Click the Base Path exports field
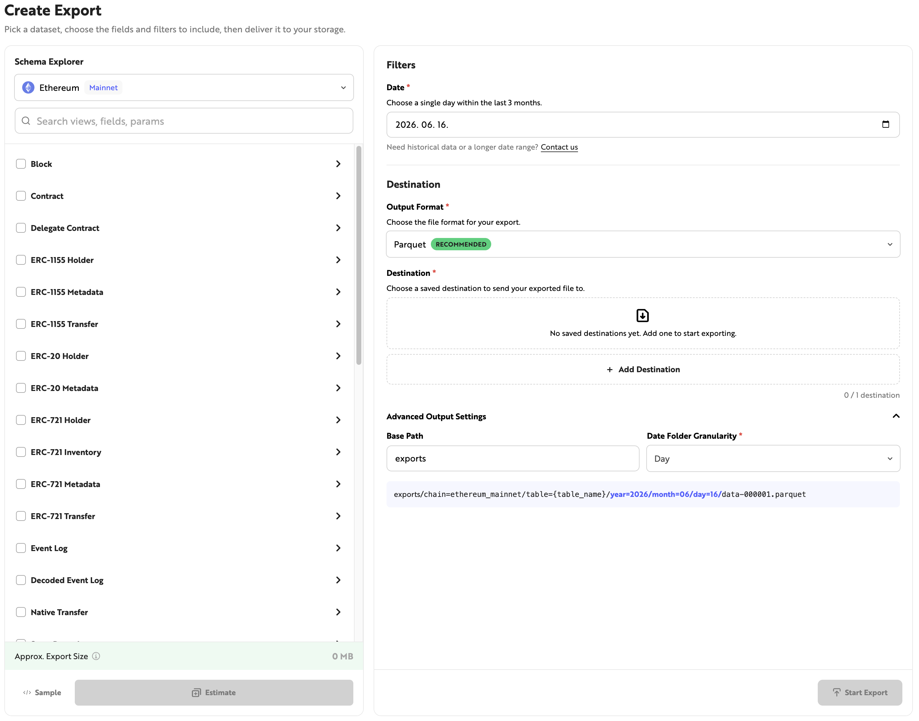The width and height of the screenshot is (919, 721). pyautogui.click(x=513, y=458)
